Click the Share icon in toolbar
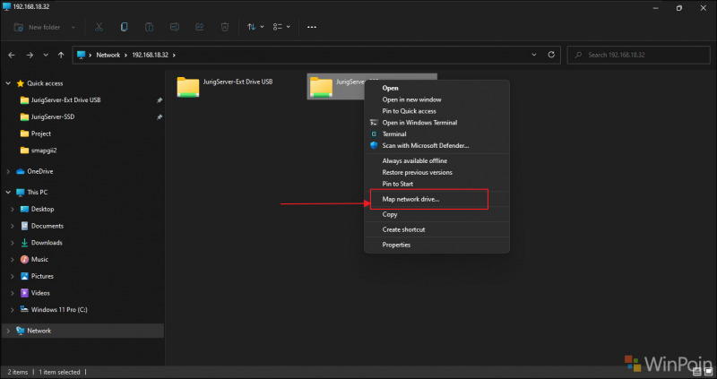The height and width of the screenshot is (379, 717). [199, 27]
